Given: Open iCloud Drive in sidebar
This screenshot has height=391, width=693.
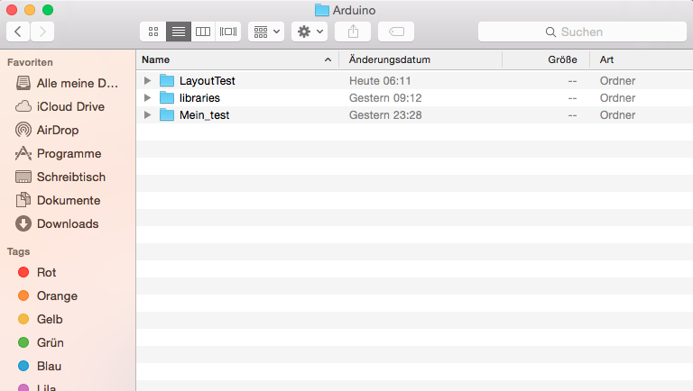Looking at the screenshot, I should (x=60, y=106).
